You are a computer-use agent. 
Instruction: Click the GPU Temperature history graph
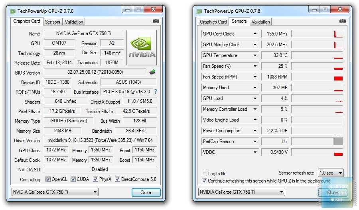pyautogui.click(x=317, y=55)
